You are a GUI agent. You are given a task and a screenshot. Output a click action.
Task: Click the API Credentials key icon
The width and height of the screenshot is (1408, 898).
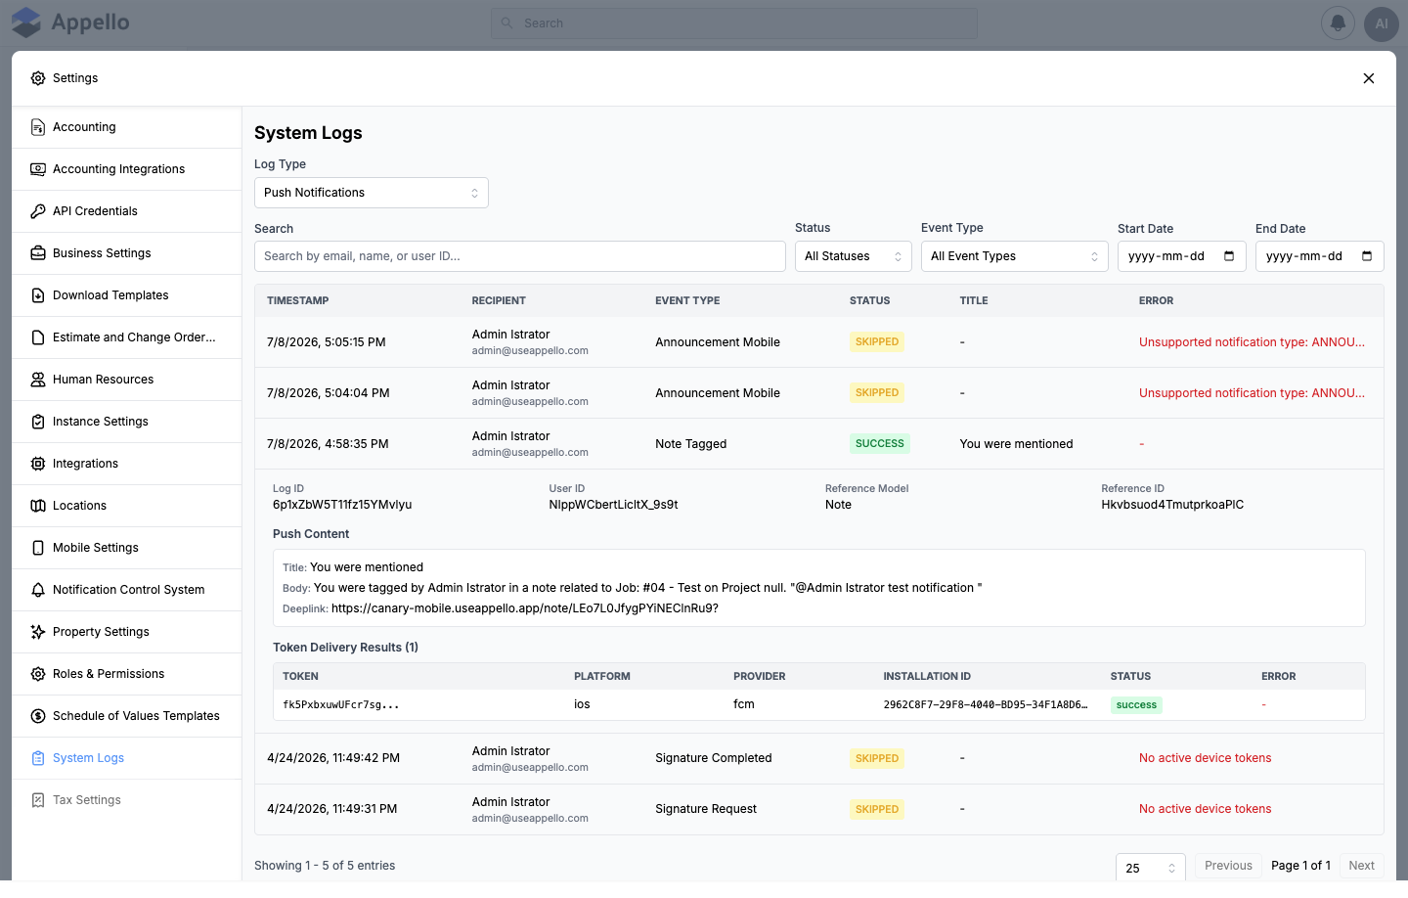[x=38, y=211]
